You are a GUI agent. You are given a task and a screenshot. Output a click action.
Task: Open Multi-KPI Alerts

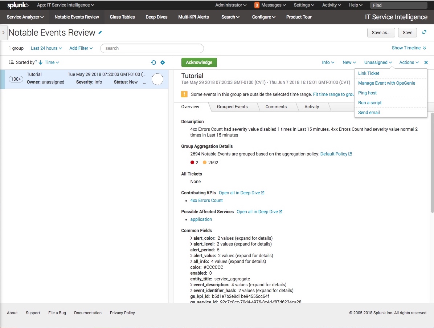(x=193, y=17)
